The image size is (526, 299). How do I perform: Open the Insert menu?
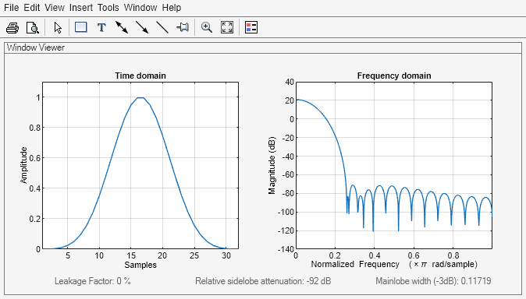tap(81, 7)
